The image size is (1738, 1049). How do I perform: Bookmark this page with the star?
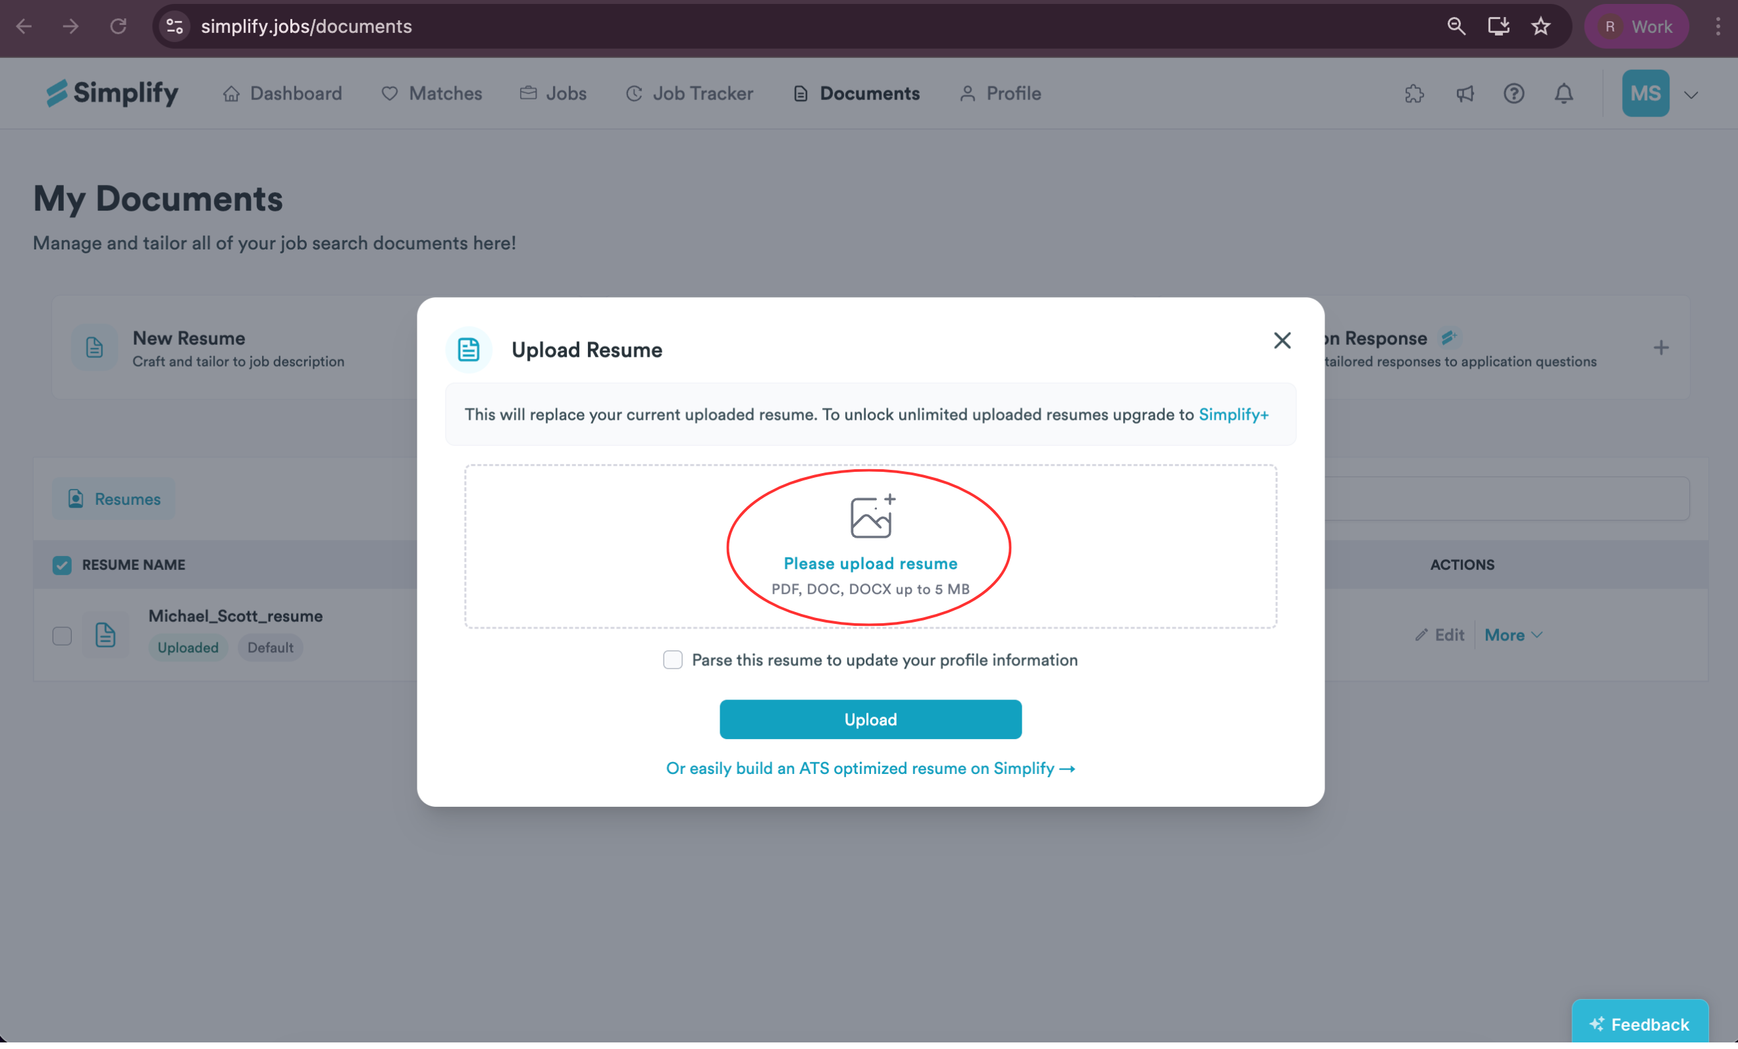[x=1540, y=26]
